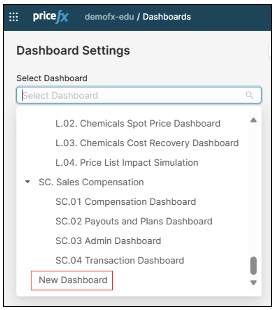Screen dimensions: 276x310
Task: Choose L.02. Chemicals Spot Price Dashboard
Action: coord(138,123)
